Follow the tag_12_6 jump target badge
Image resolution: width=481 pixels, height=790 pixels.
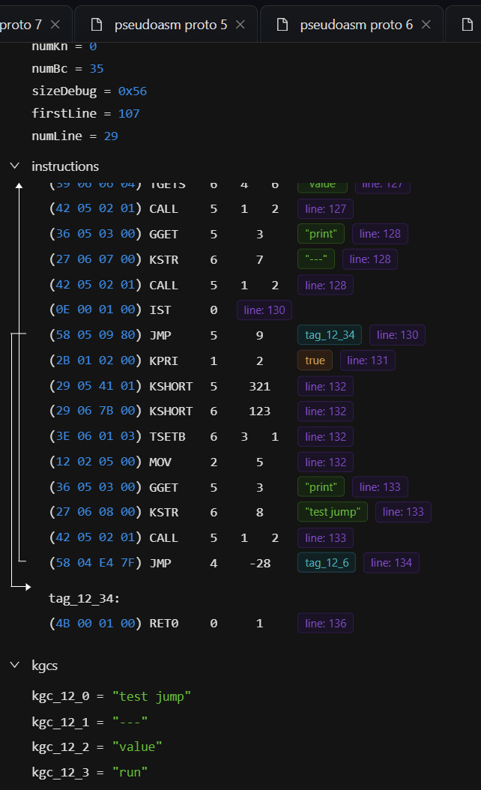coord(326,563)
